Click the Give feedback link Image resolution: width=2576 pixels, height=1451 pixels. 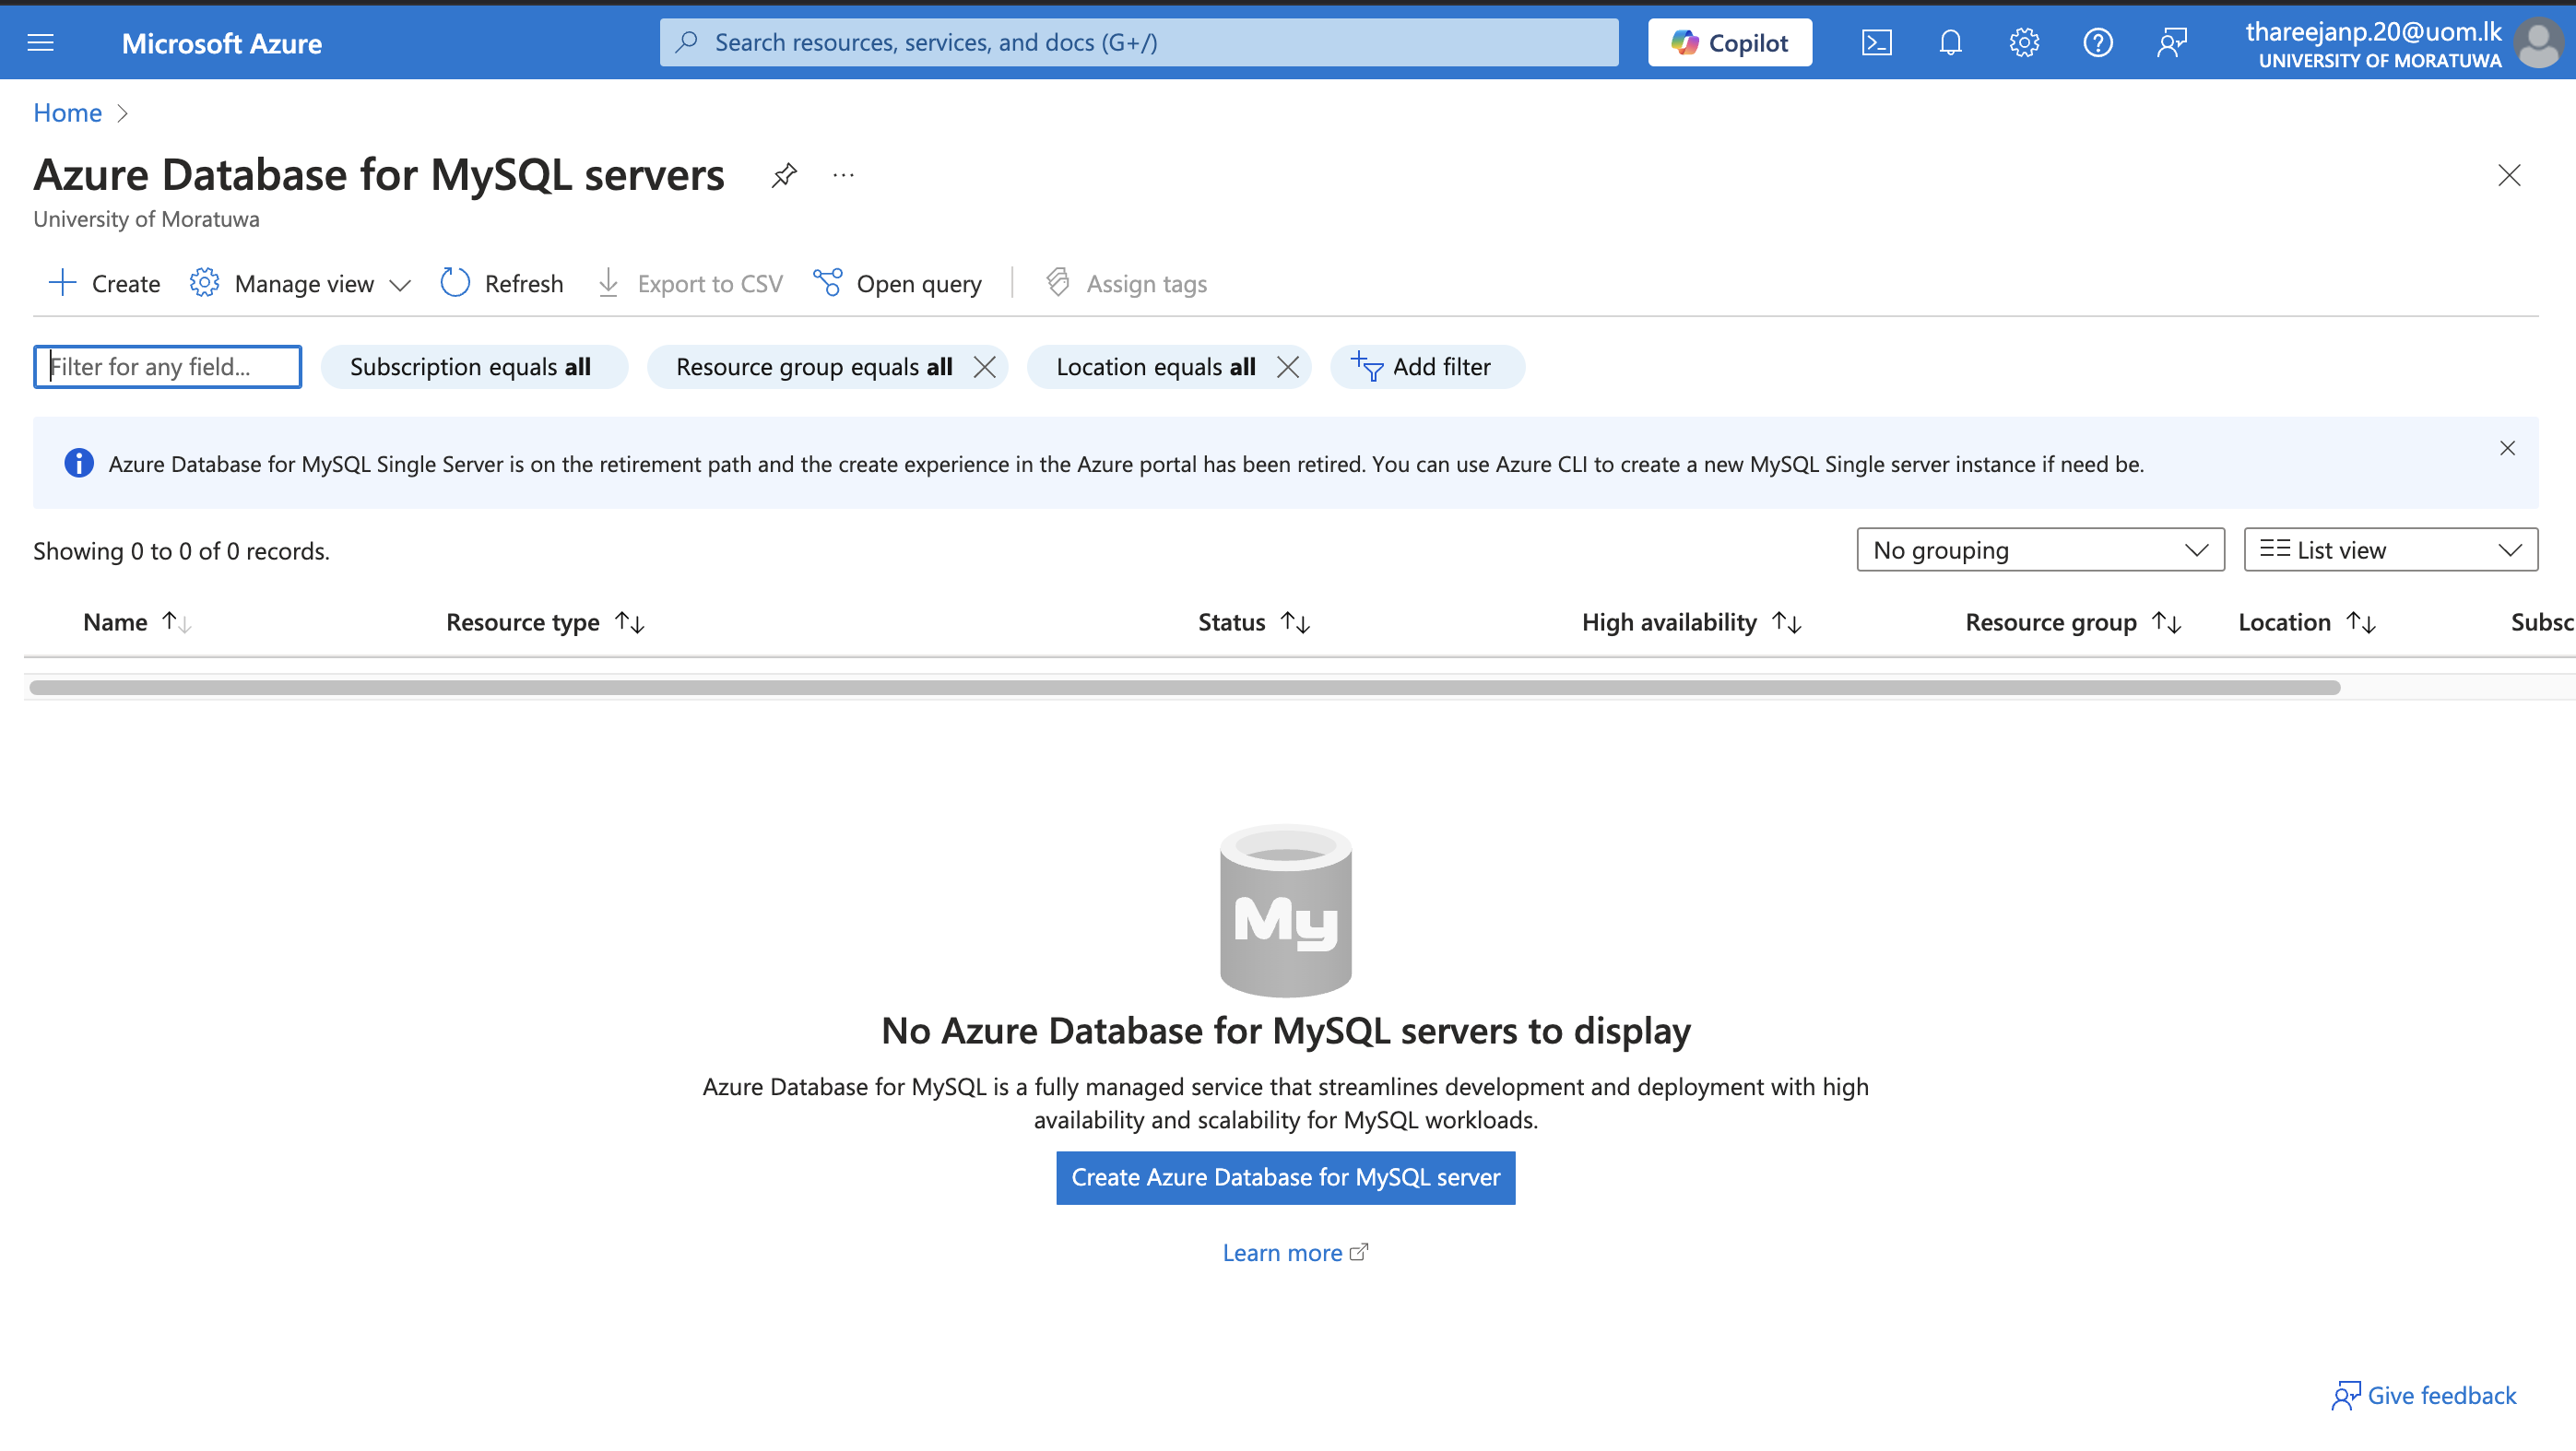(2424, 1395)
